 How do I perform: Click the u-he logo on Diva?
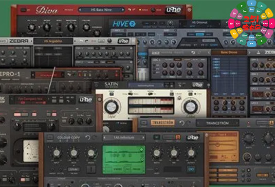click(173, 10)
